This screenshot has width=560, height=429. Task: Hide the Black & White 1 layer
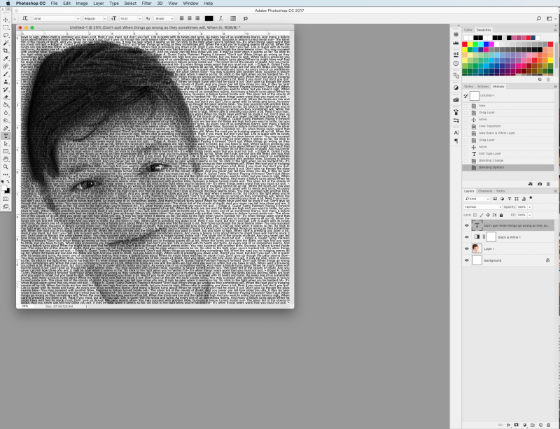pos(466,237)
